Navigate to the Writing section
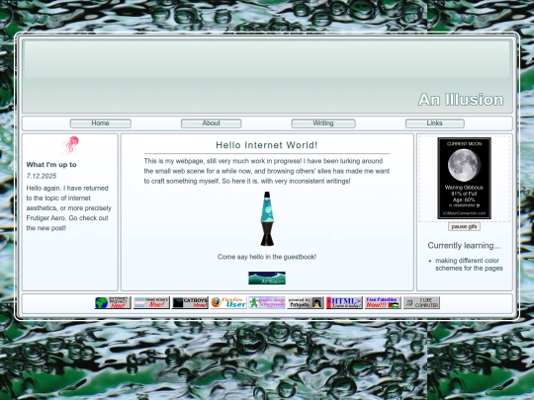 point(323,123)
